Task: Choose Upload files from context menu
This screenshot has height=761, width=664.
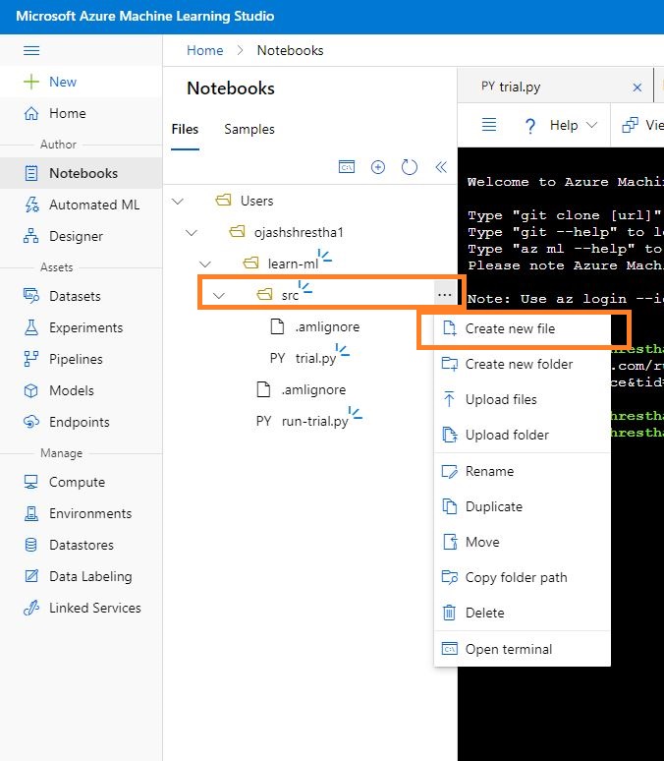Action: pyautogui.click(x=522, y=399)
